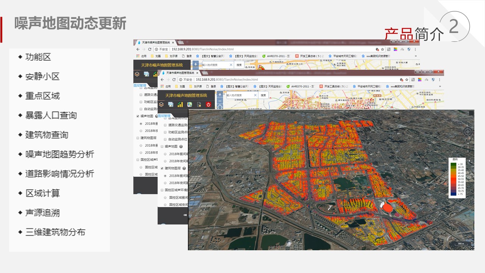Enable 噪声地图 checkbox in front window panel
The height and width of the screenshot is (273, 485).
[x=162, y=146]
